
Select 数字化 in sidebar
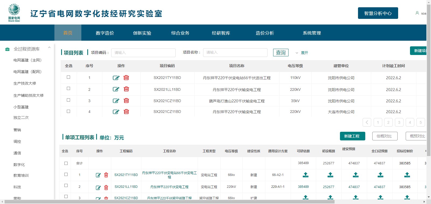point(19,165)
